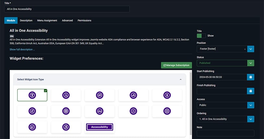Click the Manage Subscription button
The image size is (264, 139).
[x=176, y=65]
